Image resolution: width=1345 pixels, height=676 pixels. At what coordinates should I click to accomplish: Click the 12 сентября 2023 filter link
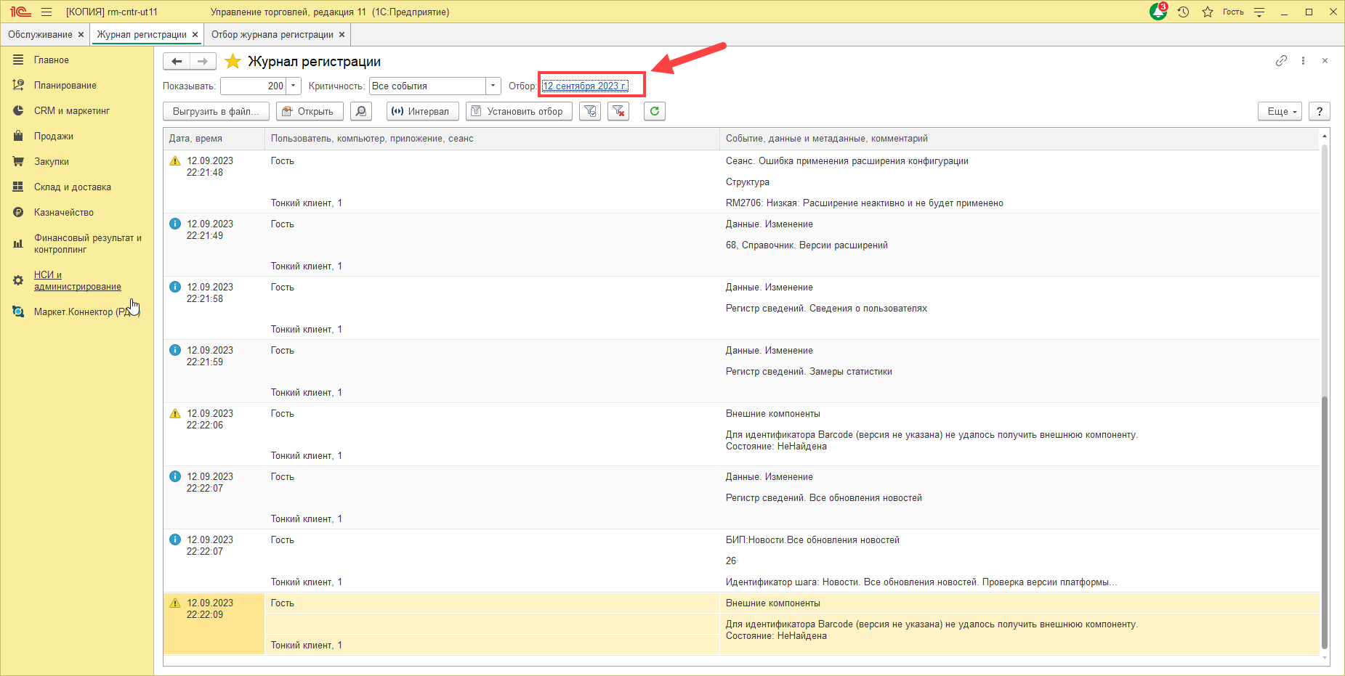585,86
